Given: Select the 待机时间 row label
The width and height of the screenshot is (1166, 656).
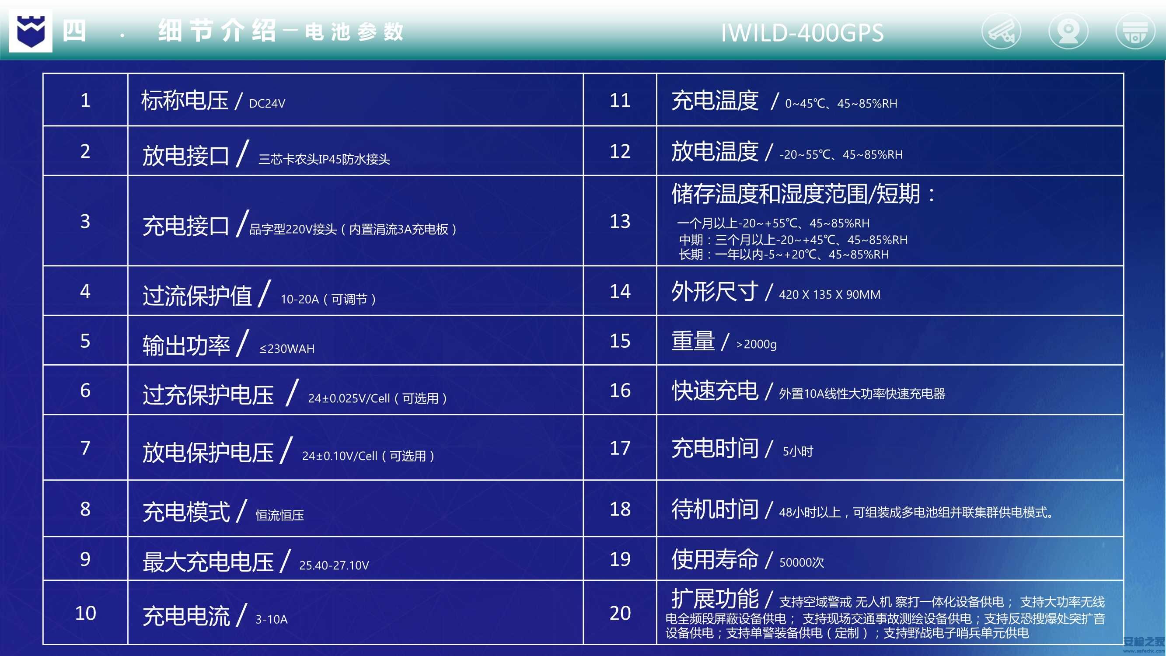Looking at the screenshot, I should pos(715,509).
